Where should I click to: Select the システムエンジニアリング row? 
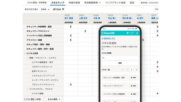[43, 76]
